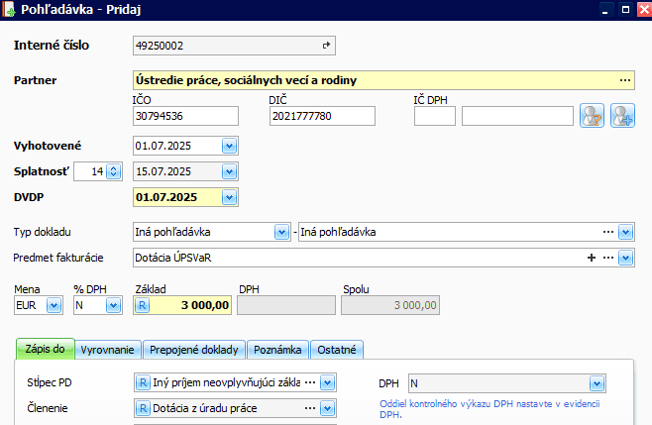Screen dimensions: 652x425
Task: Click the IČO input field
Action: coord(185,116)
